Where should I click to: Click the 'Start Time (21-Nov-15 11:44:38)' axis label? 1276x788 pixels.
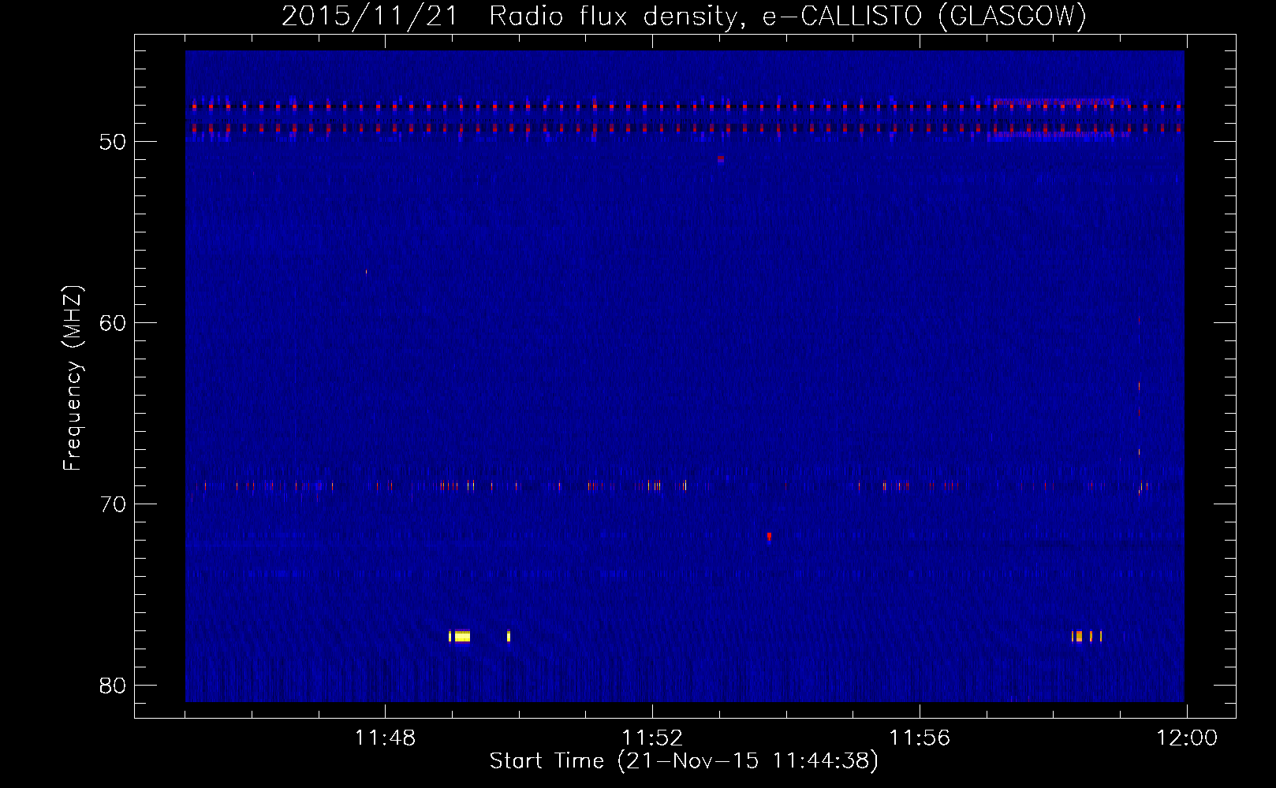pos(684,761)
